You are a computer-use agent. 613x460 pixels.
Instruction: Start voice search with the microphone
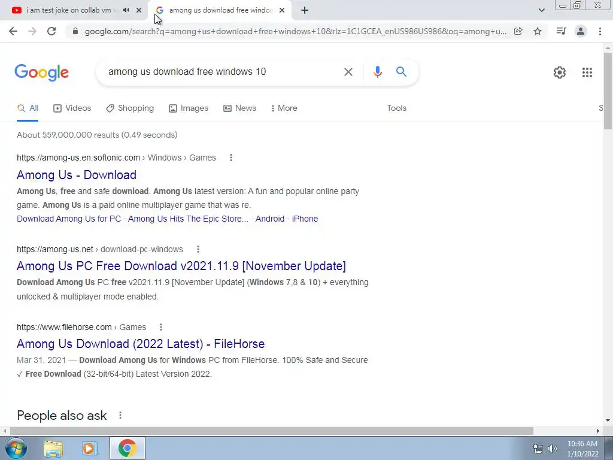[377, 72]
